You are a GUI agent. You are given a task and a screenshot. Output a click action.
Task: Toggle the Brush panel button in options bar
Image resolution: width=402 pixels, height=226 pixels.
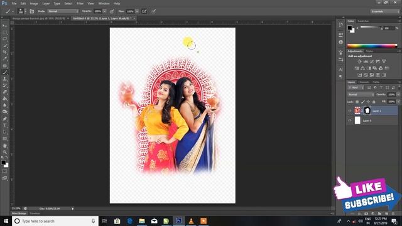[x=32, y=11]
